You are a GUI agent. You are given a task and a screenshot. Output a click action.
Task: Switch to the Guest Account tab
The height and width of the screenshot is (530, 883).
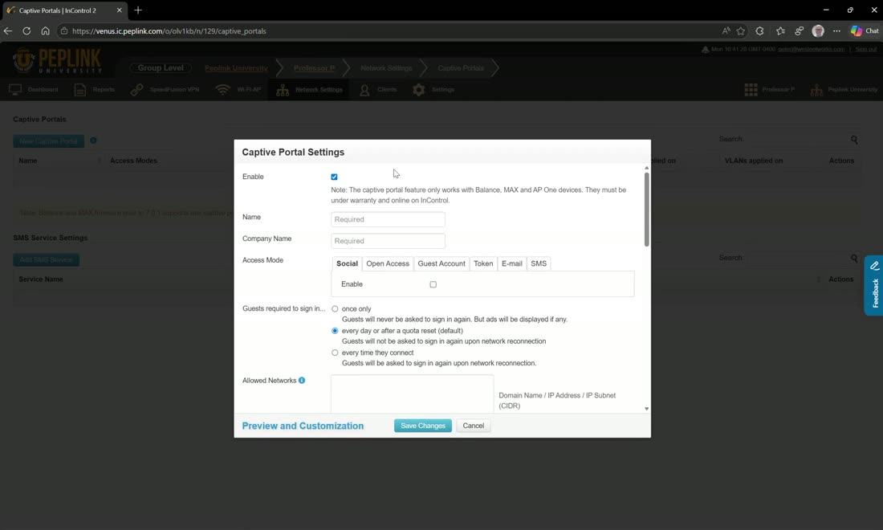tap(441, 263)
